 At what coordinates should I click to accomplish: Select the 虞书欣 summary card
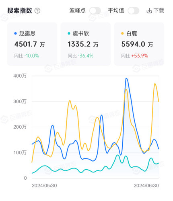pos(86,44)
